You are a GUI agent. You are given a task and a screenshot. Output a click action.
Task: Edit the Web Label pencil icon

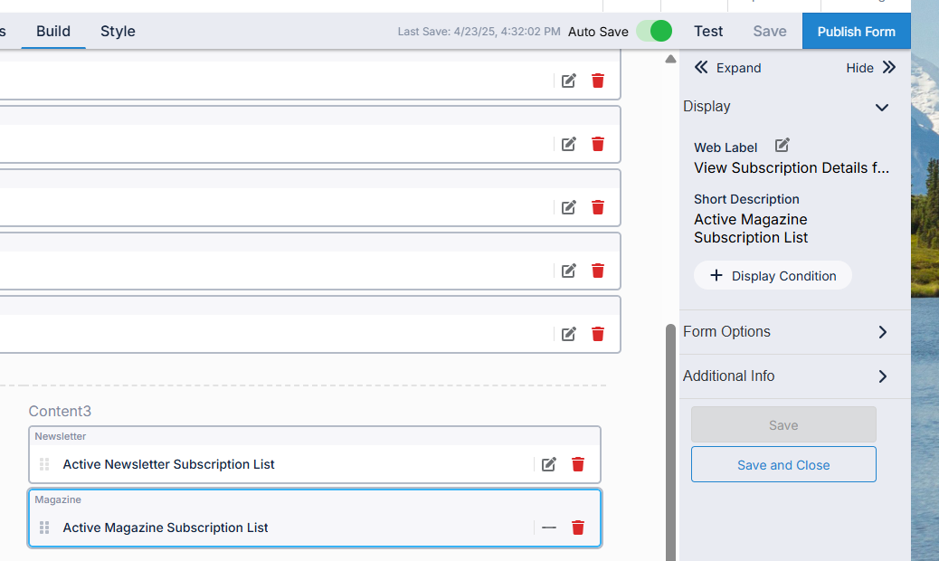click(x=782, y=146)
